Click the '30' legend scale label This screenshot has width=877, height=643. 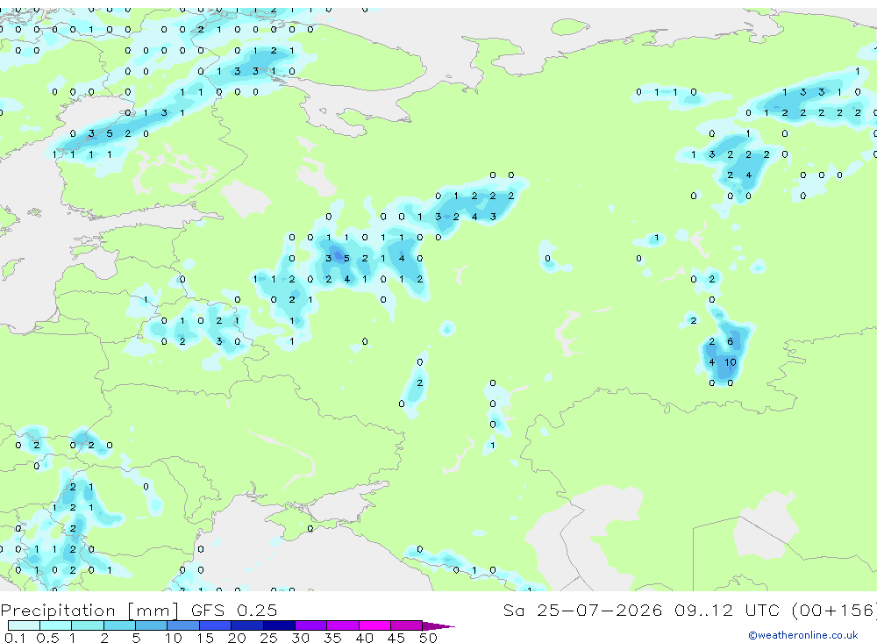point(300,638)
